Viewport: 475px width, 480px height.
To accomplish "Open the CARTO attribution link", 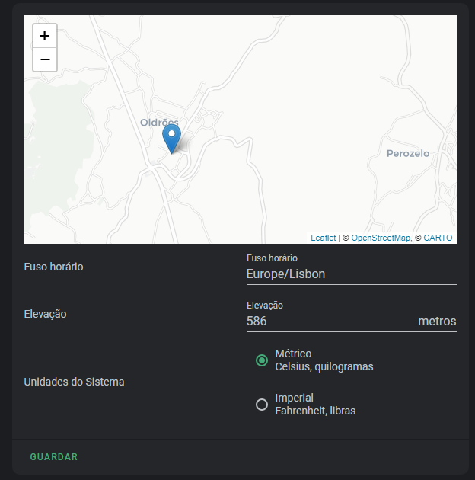I will [x=438, y=238].
